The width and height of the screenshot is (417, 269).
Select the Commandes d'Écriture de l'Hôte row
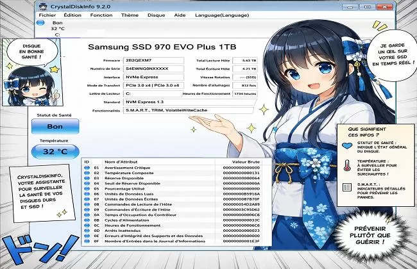coord(176,209)
